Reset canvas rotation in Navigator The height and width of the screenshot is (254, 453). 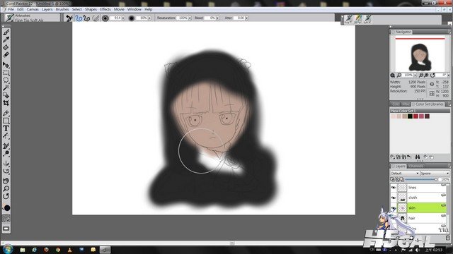pos(432,75)
